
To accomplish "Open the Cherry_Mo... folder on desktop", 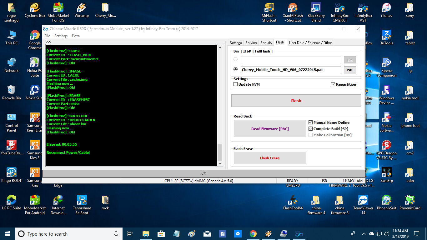I will (x=105, y=11).
